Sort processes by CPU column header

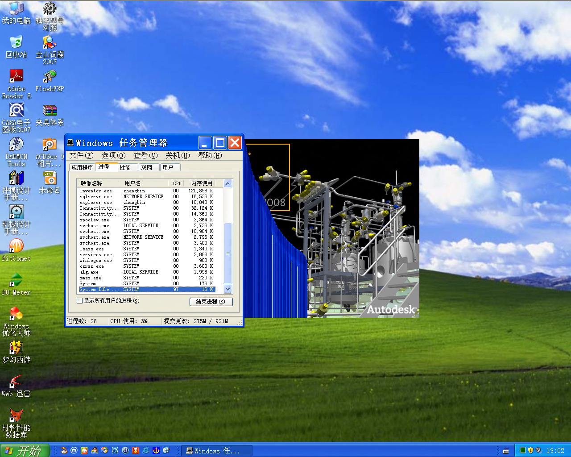(177, 183)
